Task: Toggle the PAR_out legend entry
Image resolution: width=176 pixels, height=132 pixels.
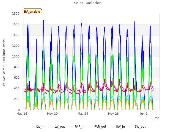Action: pos(97,127)
